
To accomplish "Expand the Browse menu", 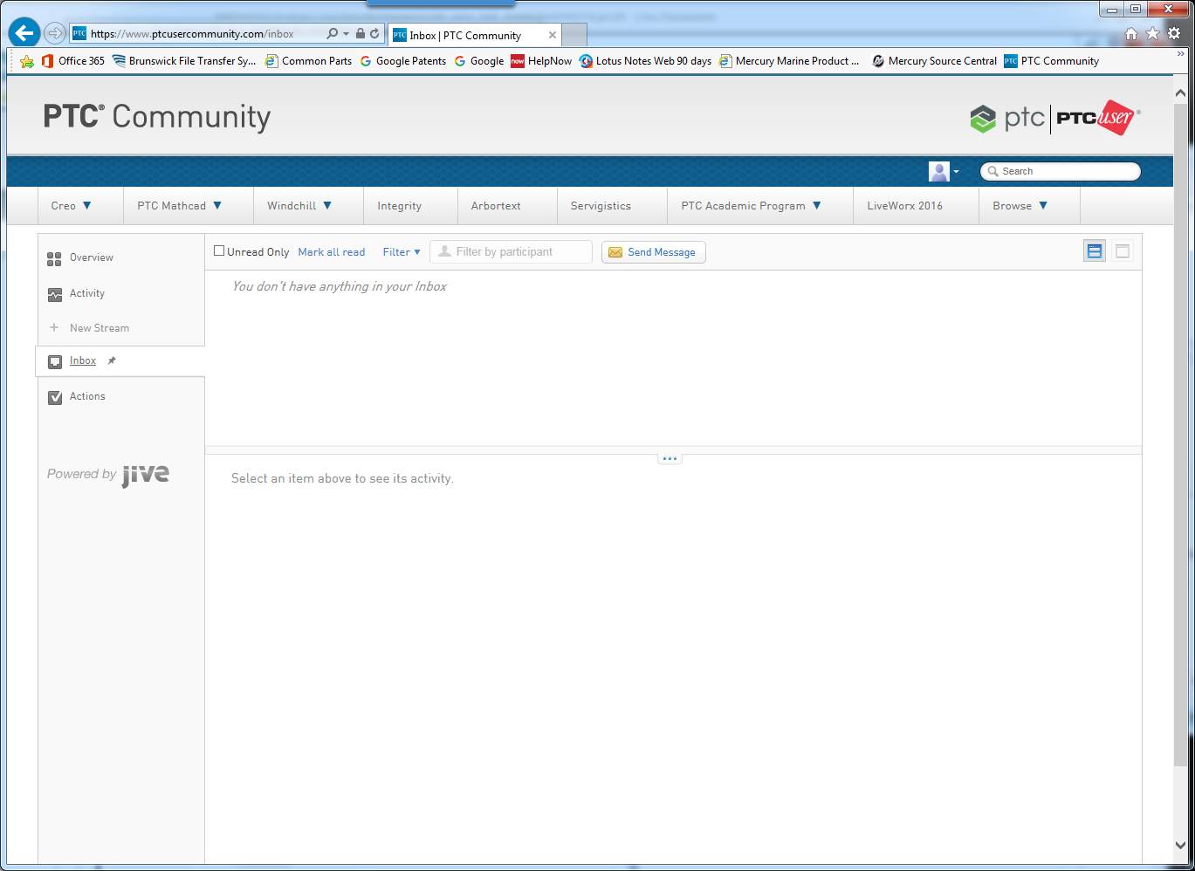I will click(1020, 206).
